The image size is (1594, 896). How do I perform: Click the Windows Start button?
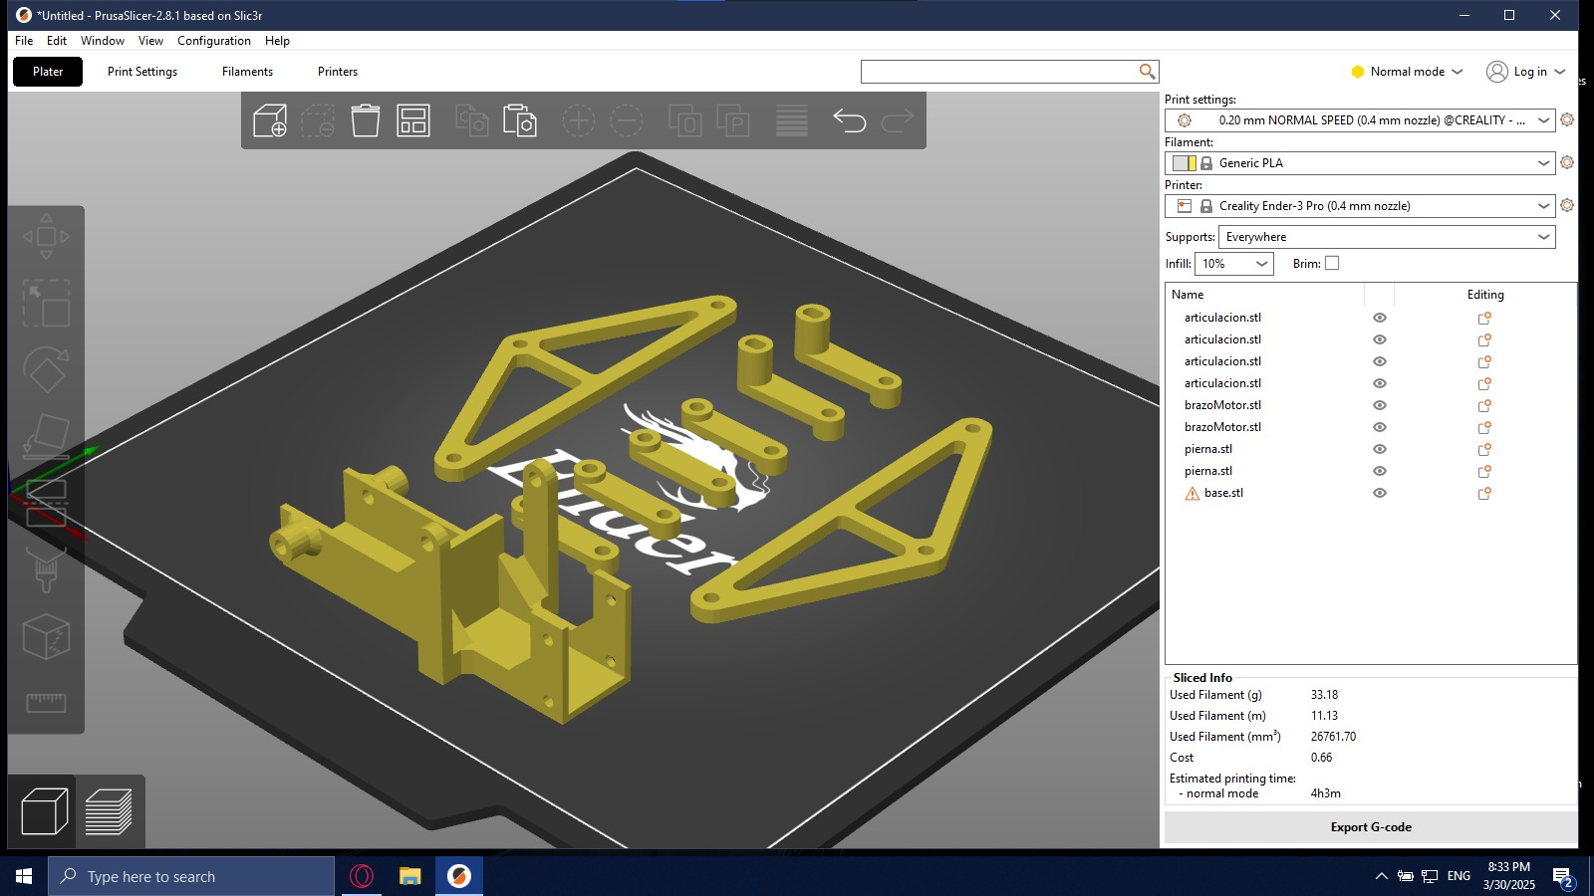(24, 876)
